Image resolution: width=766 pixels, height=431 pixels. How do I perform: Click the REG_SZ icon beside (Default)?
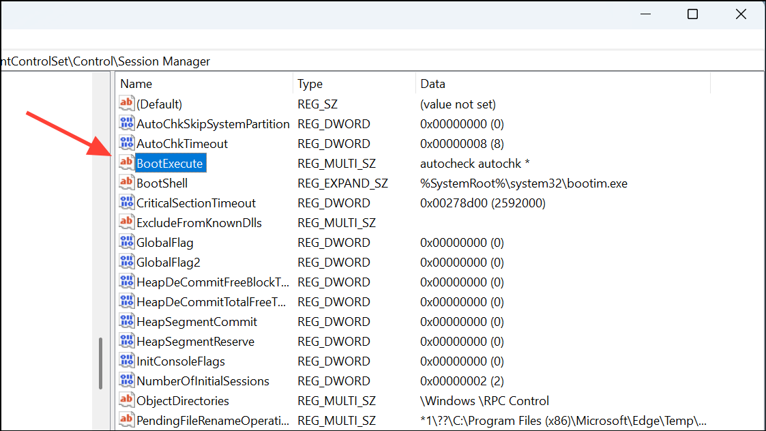126,104
